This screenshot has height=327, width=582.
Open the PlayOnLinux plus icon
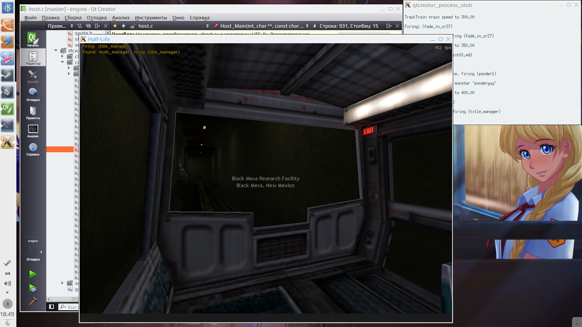point(8,58)
